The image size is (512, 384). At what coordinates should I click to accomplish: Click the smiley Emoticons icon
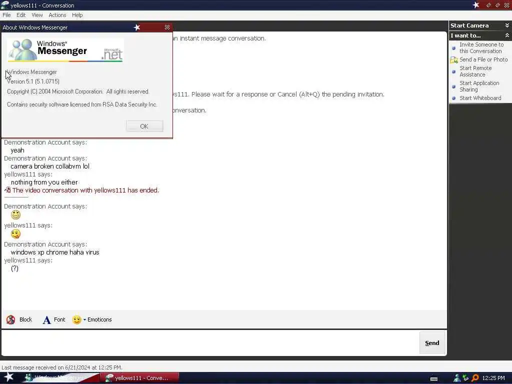[x=76, y=319]
